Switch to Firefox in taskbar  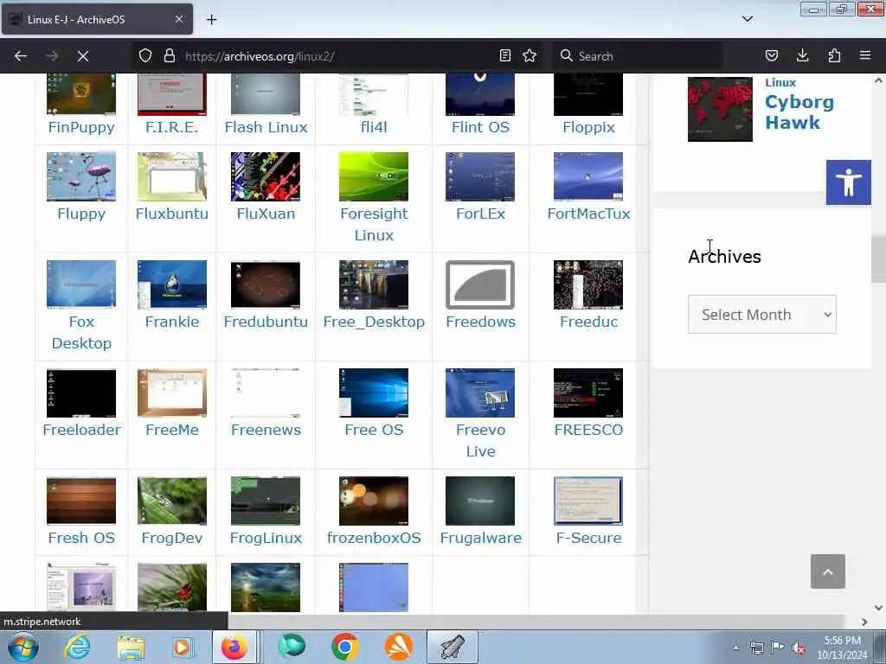[234, 647]
